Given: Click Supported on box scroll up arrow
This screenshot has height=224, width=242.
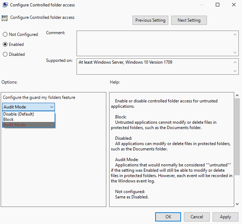Looking at the screenshot, I should click(x=235, y=62).
